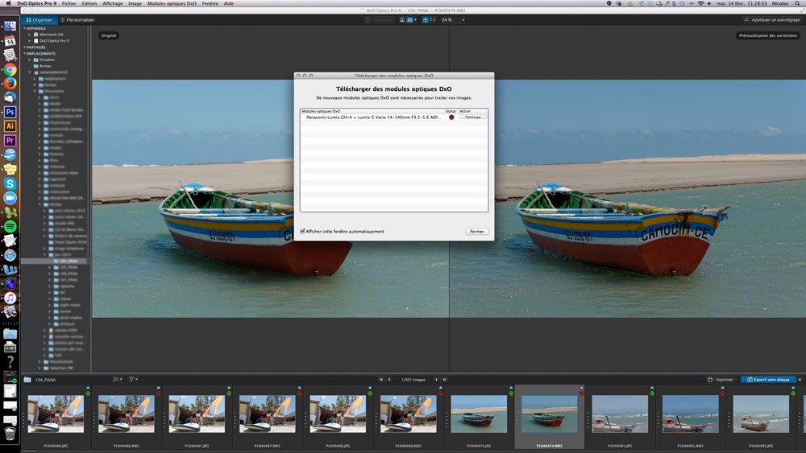This screenshot has height=453, width=806.
Task: Select single image display mode icon
Action: (402, 20)
